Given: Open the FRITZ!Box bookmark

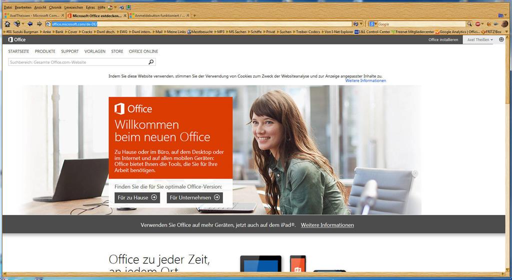Looking at the screenshot, I should pyautogui.click(x=491, y=32).
